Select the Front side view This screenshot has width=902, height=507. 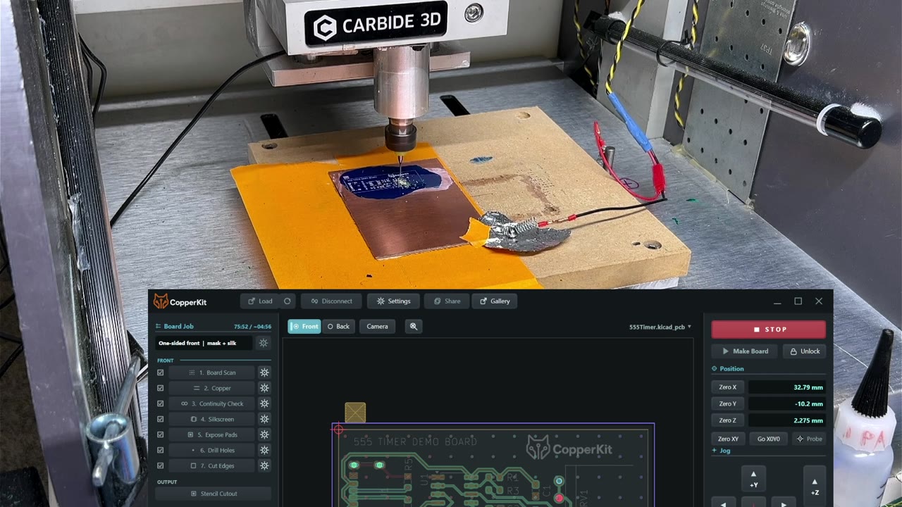304,326
